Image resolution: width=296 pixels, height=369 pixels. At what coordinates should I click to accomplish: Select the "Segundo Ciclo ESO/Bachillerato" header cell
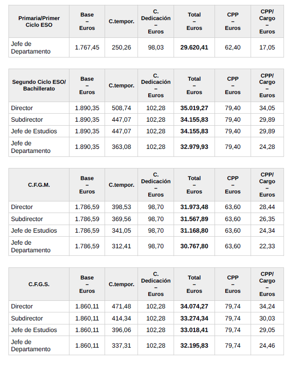click(x=39, y=85)
